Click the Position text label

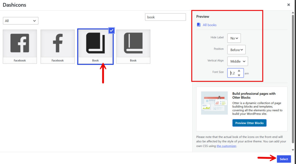[219, 49]
